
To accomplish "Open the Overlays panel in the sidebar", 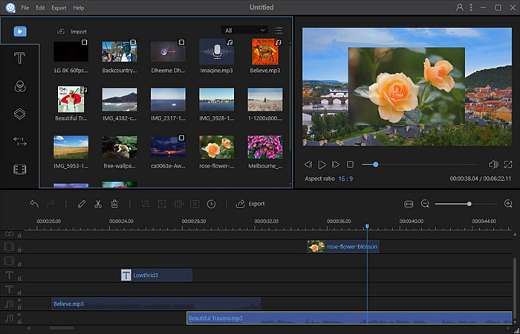I will (20, 114).
